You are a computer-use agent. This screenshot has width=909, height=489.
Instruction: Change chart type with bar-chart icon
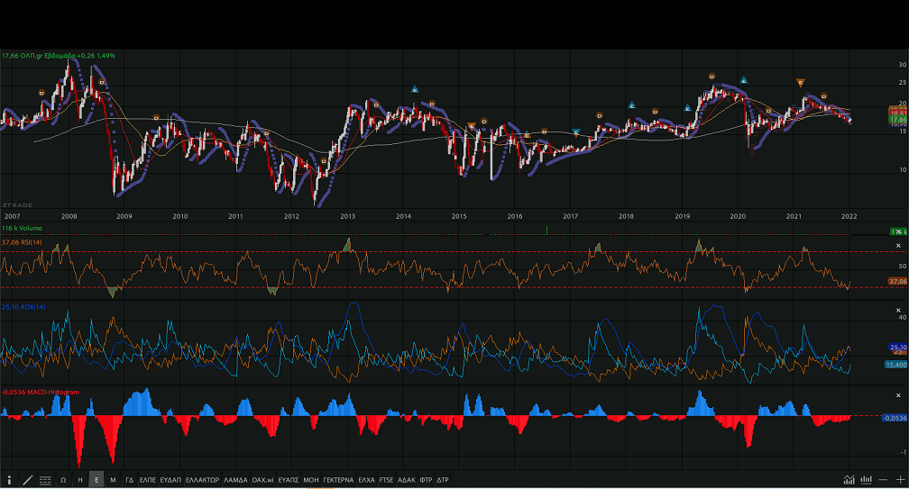pos(867,479)
